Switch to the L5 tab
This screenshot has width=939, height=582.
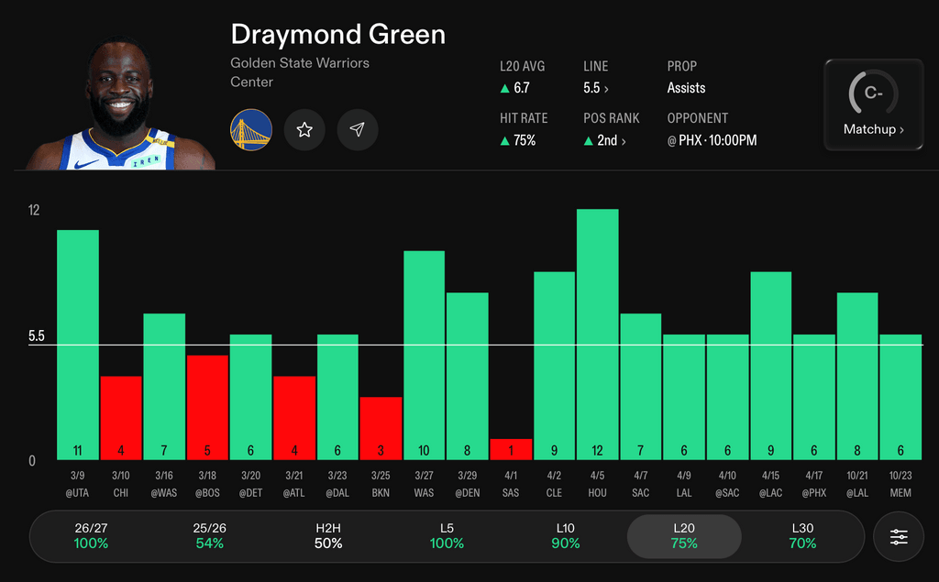click(447, 536)
